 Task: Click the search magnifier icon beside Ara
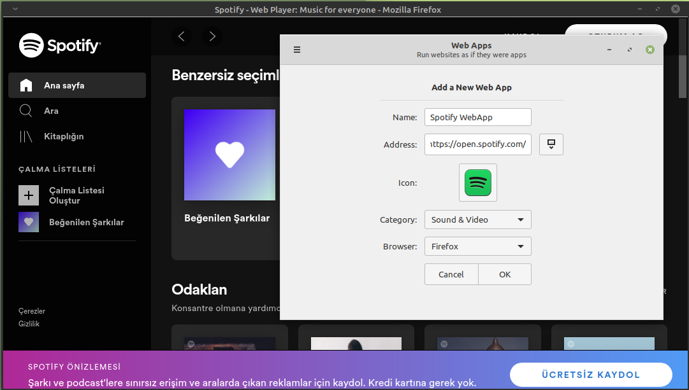click(26, 111)
